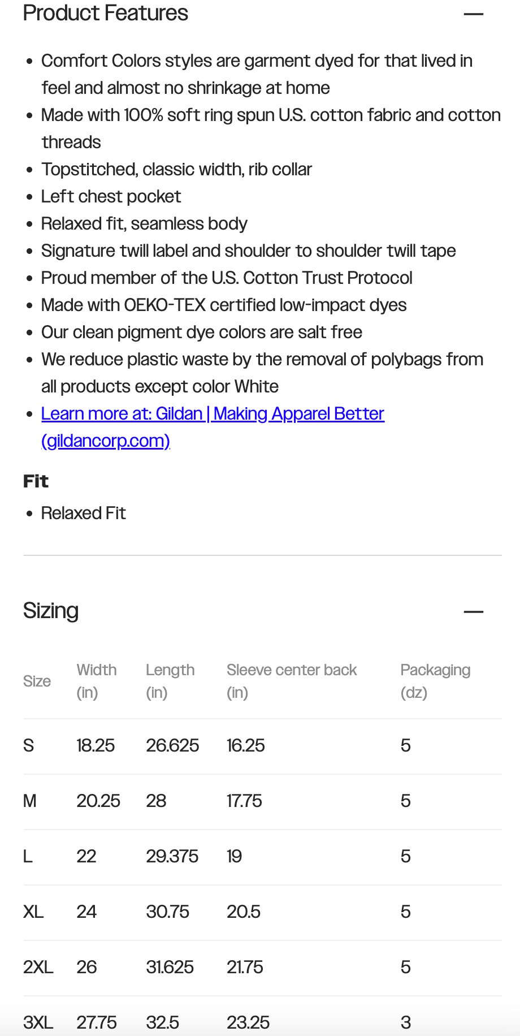The width and height of the screenshot is (520, 1036).
Task: Click the Length (in) column header
Action: click(170, 681)
